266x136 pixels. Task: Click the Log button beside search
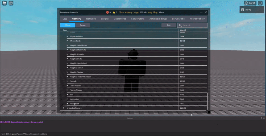tap(169, 25)
